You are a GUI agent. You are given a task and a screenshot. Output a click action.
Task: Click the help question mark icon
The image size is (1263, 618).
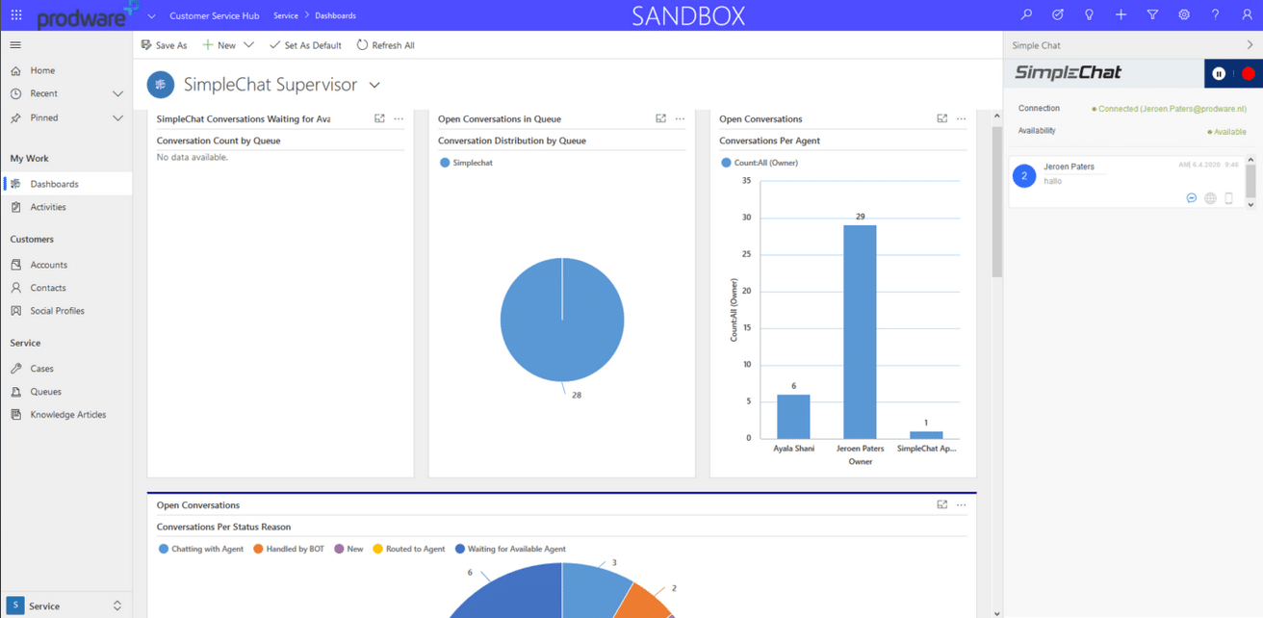pos(1215,15)
